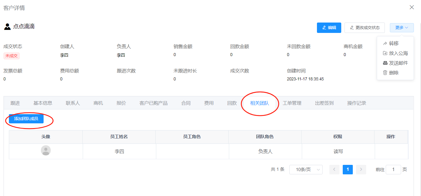Close the 客户详情 dialog
Viewport: 421px width, 196px height.
pos(412,7)
